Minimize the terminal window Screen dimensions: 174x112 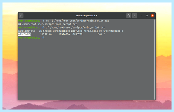(x=141, y=16)
